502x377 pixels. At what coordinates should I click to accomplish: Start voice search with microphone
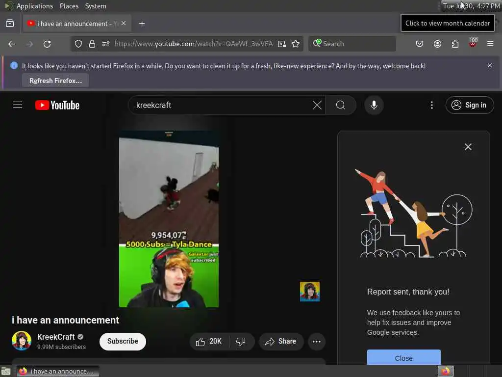tap(374, 105)
